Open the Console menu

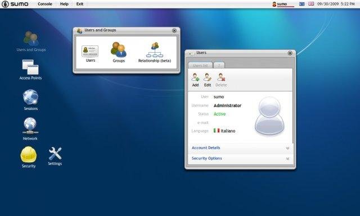pos(45,4)
